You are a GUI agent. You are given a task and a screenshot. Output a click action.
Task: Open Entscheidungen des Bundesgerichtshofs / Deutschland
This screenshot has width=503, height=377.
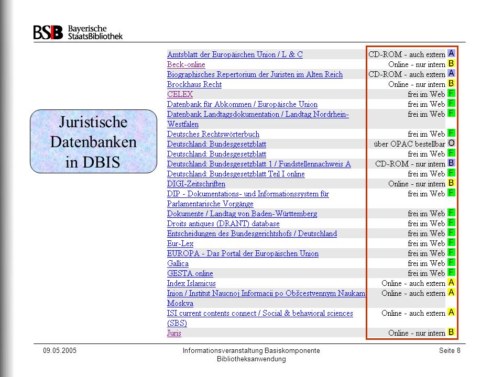[x=252, y=234]
